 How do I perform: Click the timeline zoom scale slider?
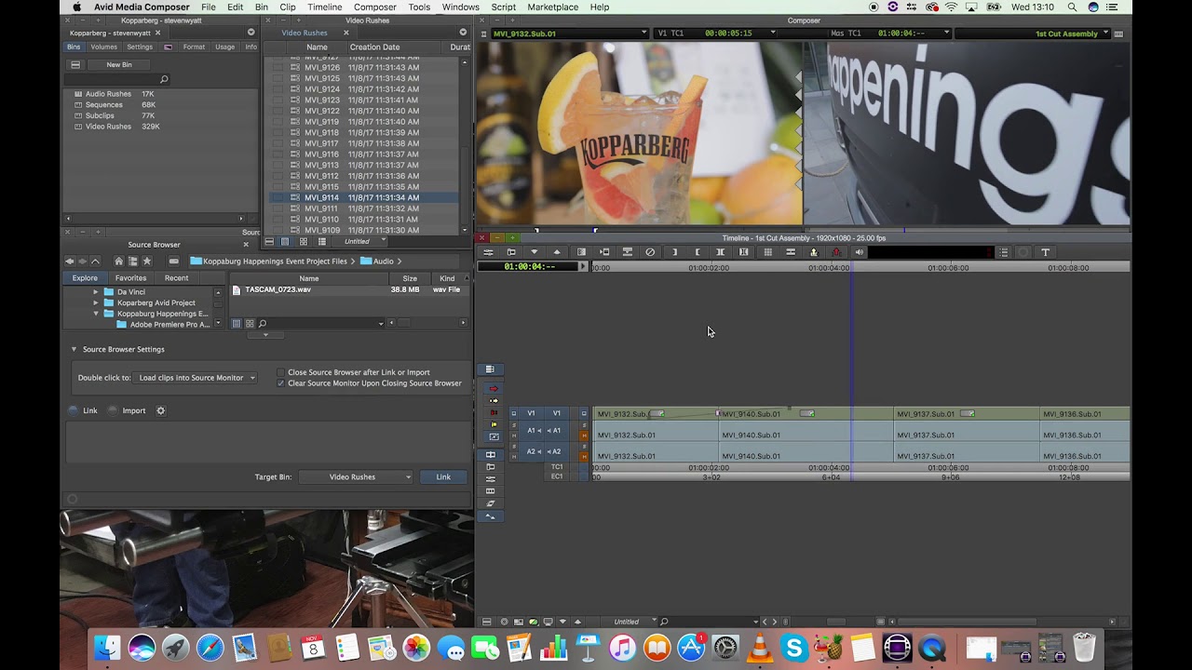(x=835, y=622)
